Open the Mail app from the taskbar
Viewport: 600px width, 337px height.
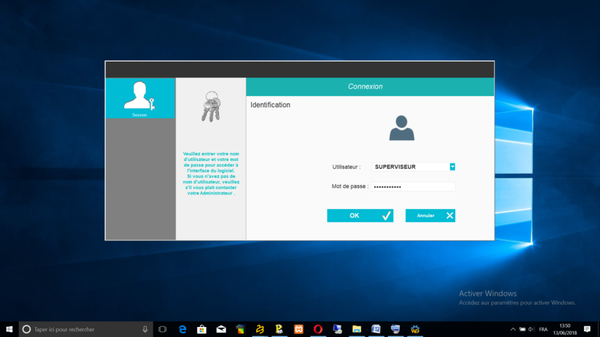pos(221,329)
